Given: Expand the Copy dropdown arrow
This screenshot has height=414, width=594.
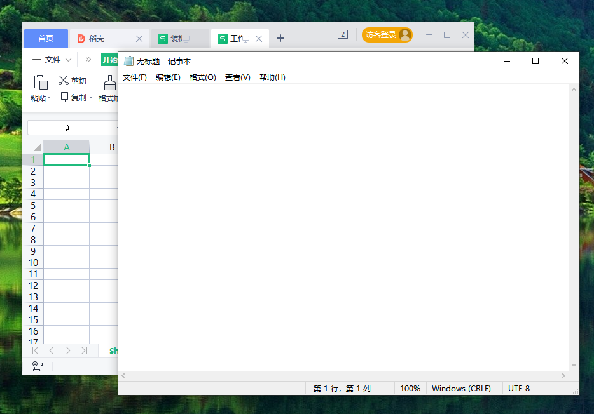Looking at the screenshot, I should [90, 98].
